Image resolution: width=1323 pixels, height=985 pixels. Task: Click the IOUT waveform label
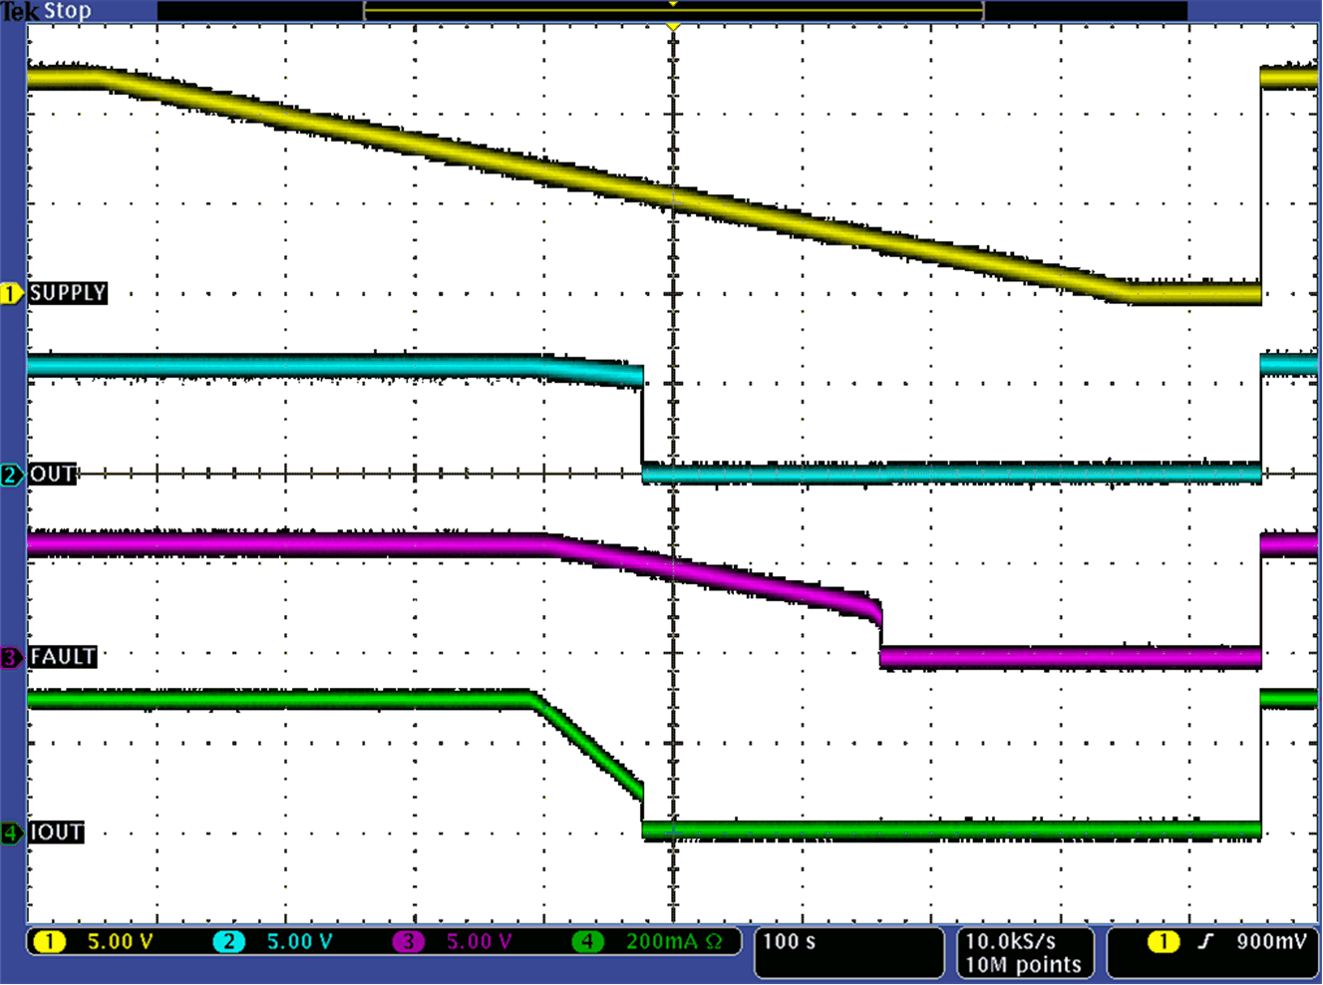coord(57,833)
